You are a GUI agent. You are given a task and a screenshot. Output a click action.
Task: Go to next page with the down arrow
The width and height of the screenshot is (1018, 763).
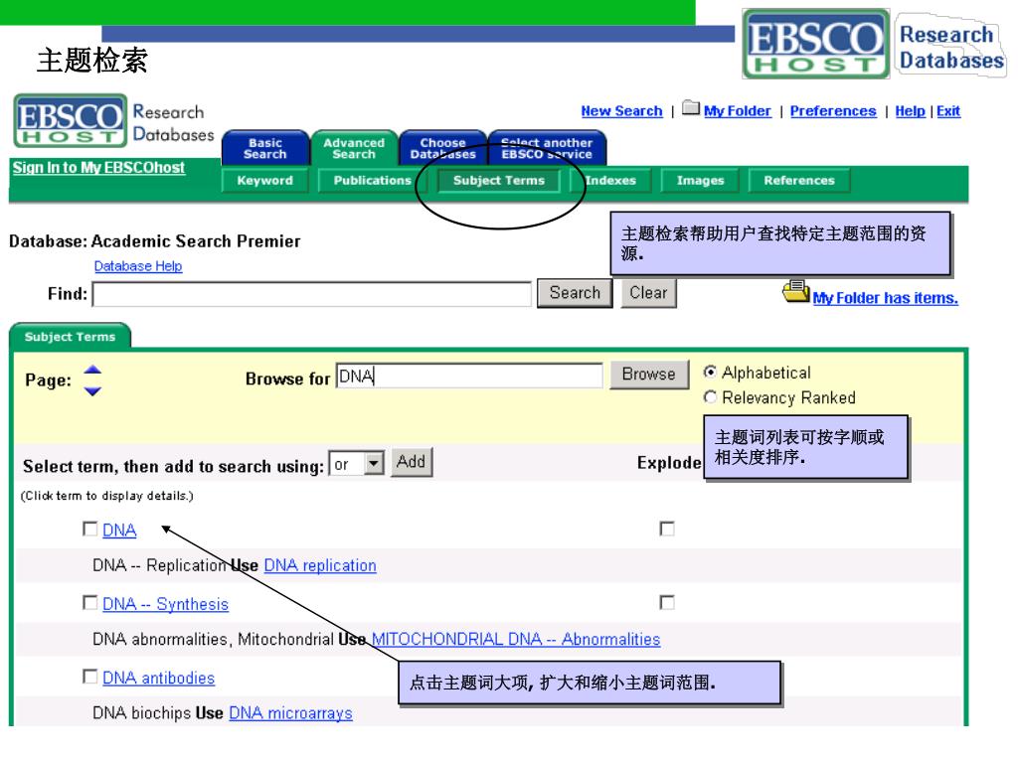point(92,390)
